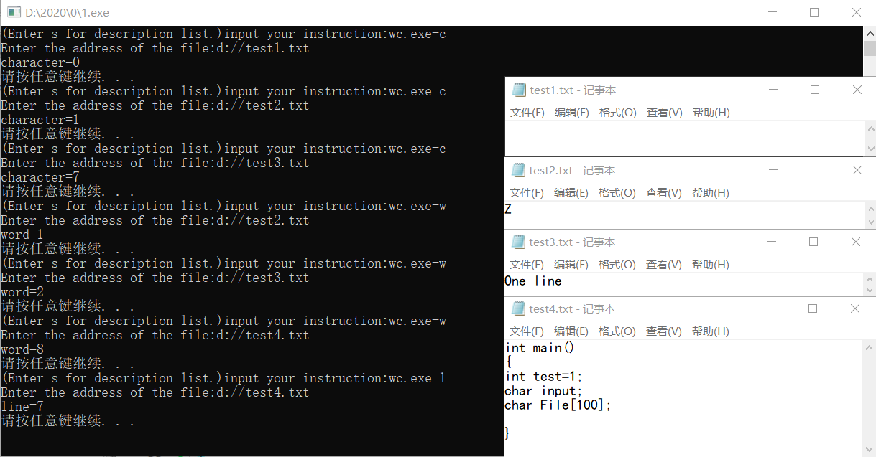Open 格式(O) menu in test3.txt Notepad
The image size is (876, 457).
(617, 265)
